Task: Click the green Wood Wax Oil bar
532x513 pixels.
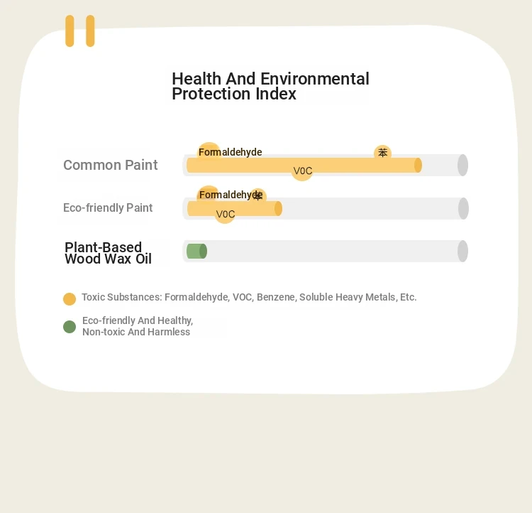Action: 196,252
